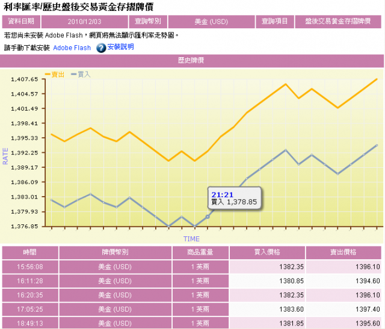
Task: Click the 美金 (USD) cell in 17:05:25 row
Action: click(x=115, y=310)
